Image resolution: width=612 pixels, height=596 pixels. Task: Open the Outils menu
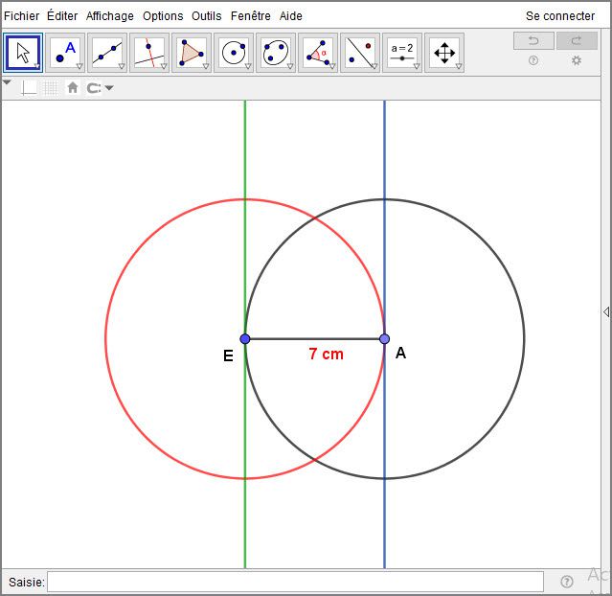(x=207, y=16)
